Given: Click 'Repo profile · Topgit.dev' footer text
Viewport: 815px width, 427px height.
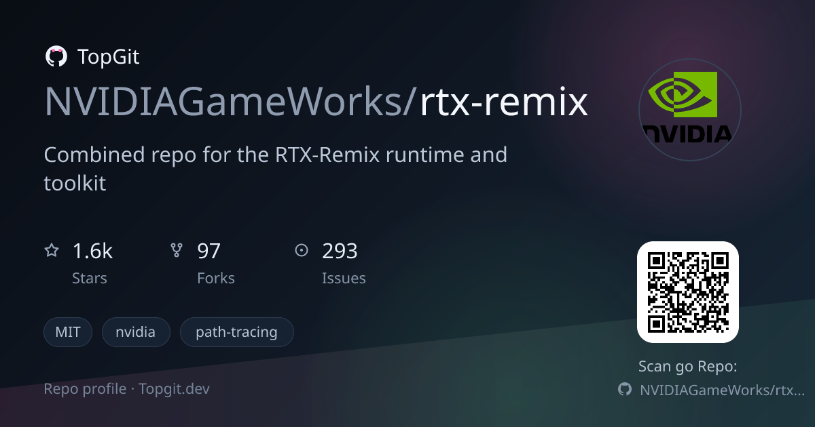Looking at the screenshot, I should [x=127, y=389].
